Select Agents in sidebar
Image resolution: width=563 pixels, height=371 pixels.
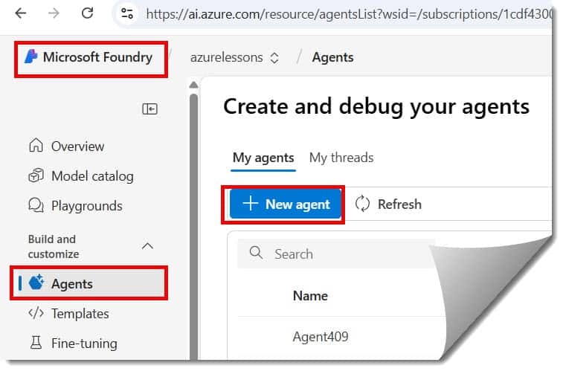click(x=89, y=283)
